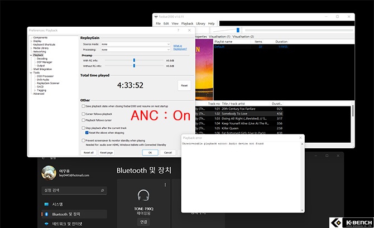
Task: Click the foobar2000 alien logo in its title bar
Action: 156,16
